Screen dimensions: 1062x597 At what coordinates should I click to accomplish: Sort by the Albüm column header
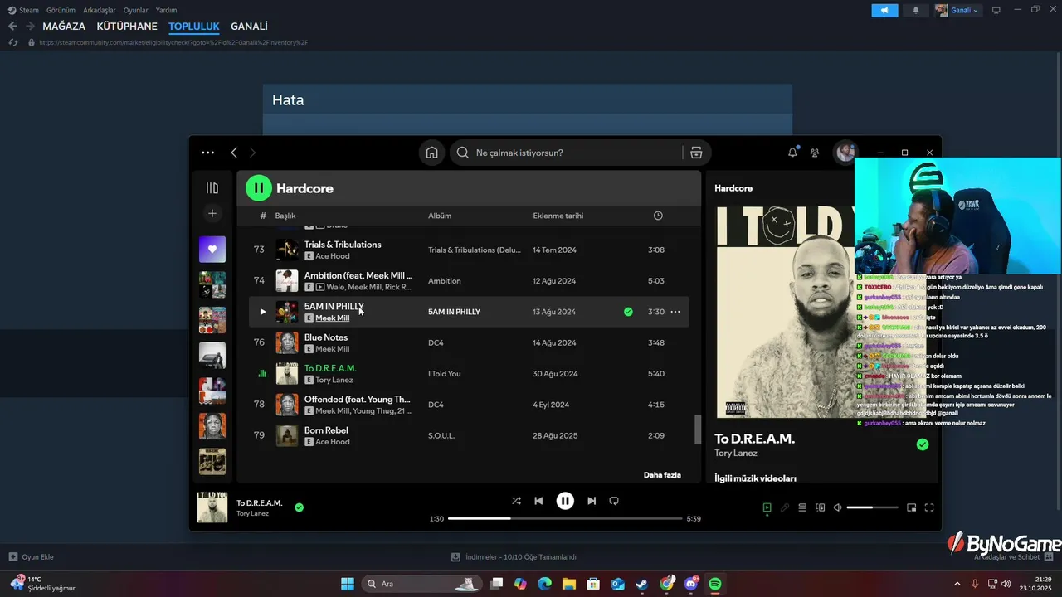440,216
